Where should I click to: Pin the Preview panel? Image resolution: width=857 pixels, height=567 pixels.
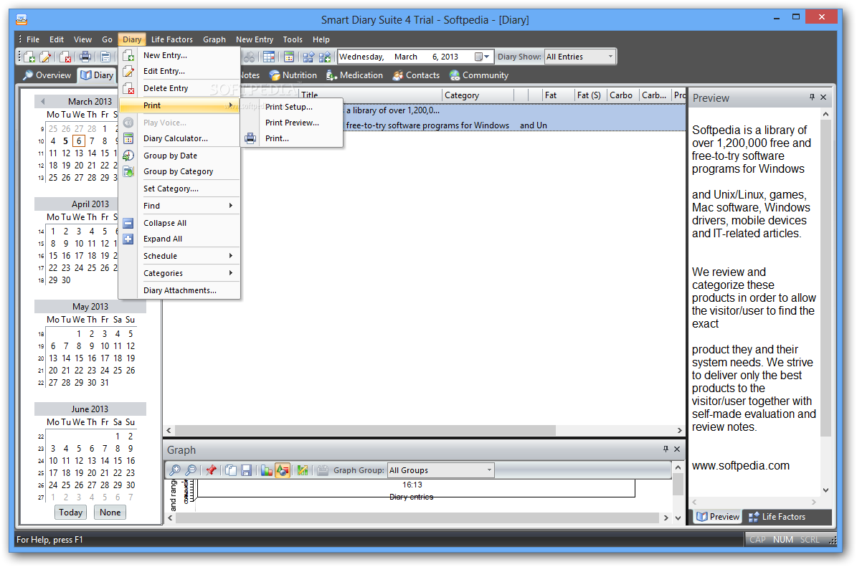[x=812, y=97]
